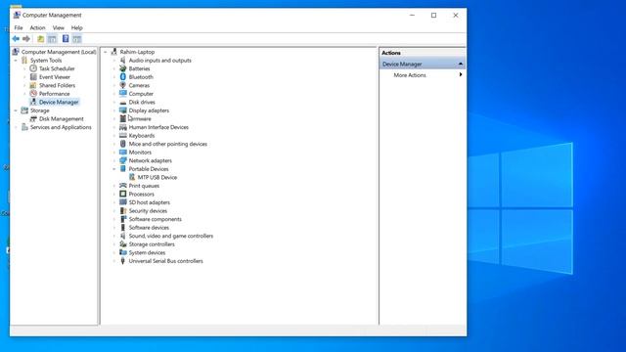626x352 pixels.
Task: Click the Network adapters icon
Action: tap(123, 160)
